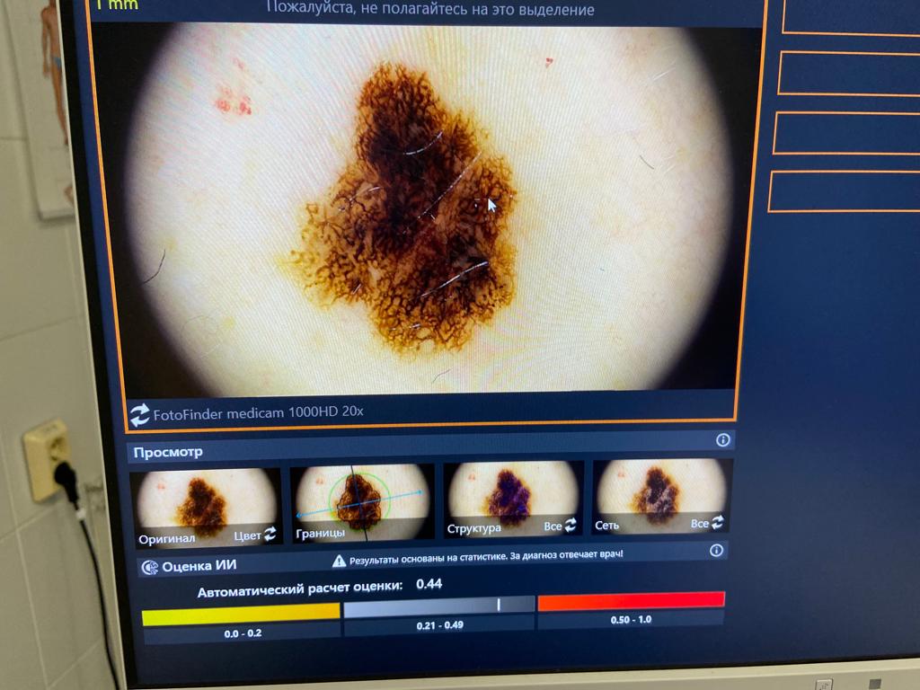Screen dimensions: 920x690
Task: Open the Границы borders view thumbnail
Action: click(362, 501)
